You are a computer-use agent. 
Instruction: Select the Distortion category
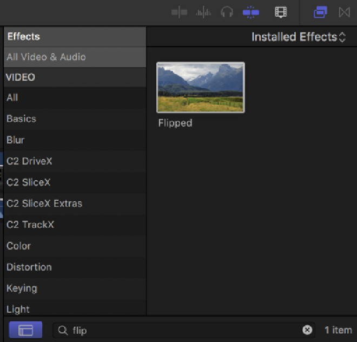point(29,267)
